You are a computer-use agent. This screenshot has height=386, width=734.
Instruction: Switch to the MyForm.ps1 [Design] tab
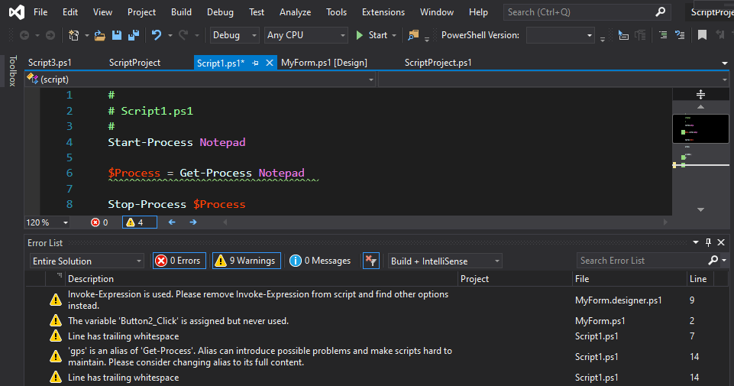point(324,63)
